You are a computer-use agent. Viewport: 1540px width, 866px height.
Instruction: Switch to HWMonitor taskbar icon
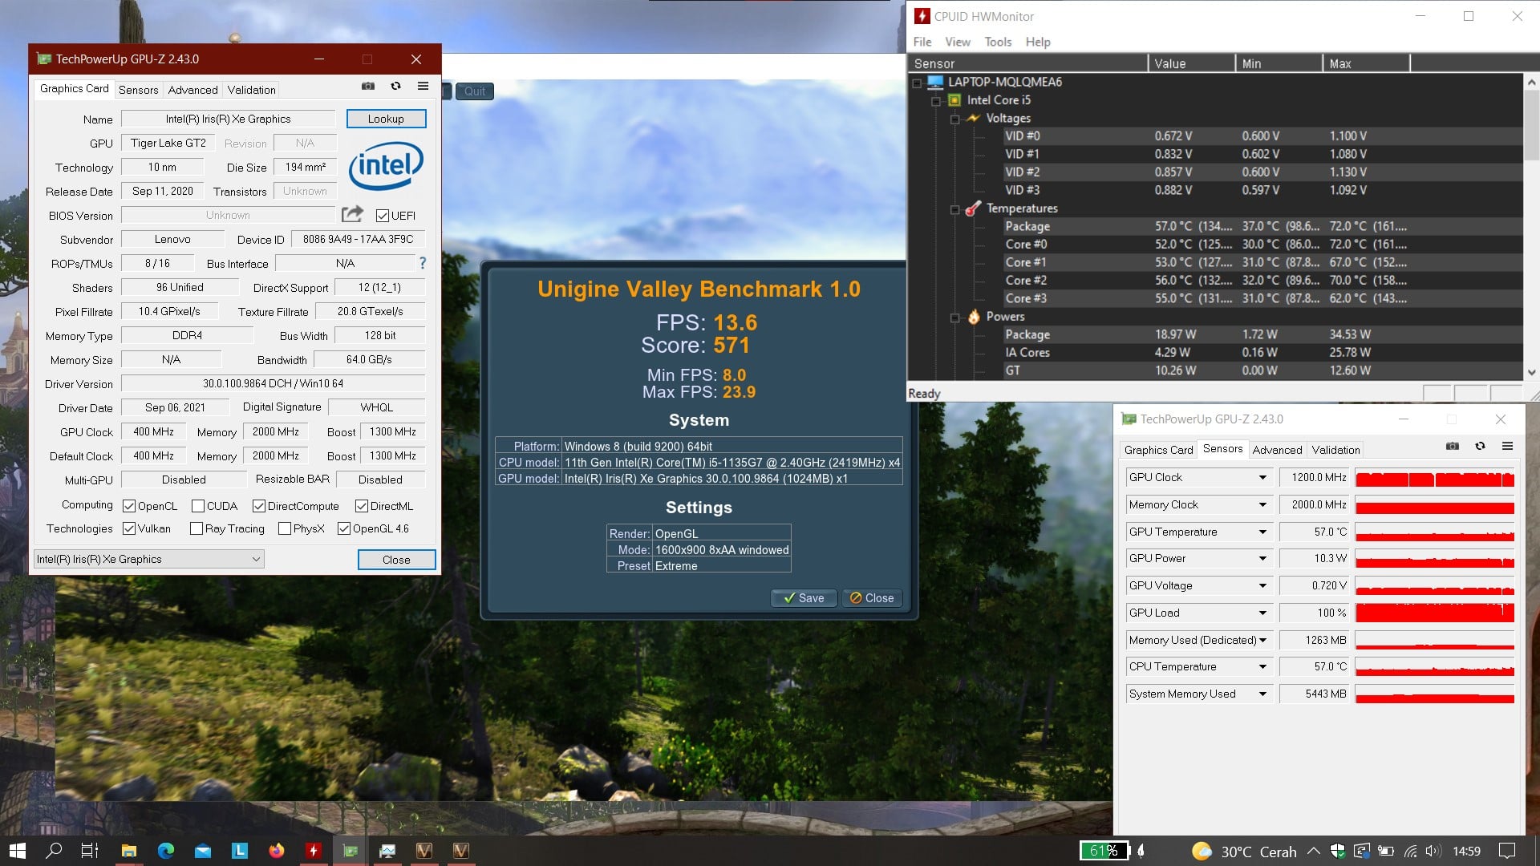tap(314, 851)
